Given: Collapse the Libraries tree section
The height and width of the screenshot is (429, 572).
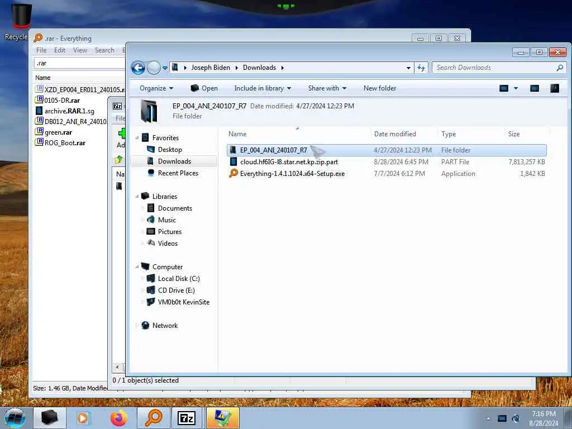Looking at the screenshot, I should click(x=137, y=196).
